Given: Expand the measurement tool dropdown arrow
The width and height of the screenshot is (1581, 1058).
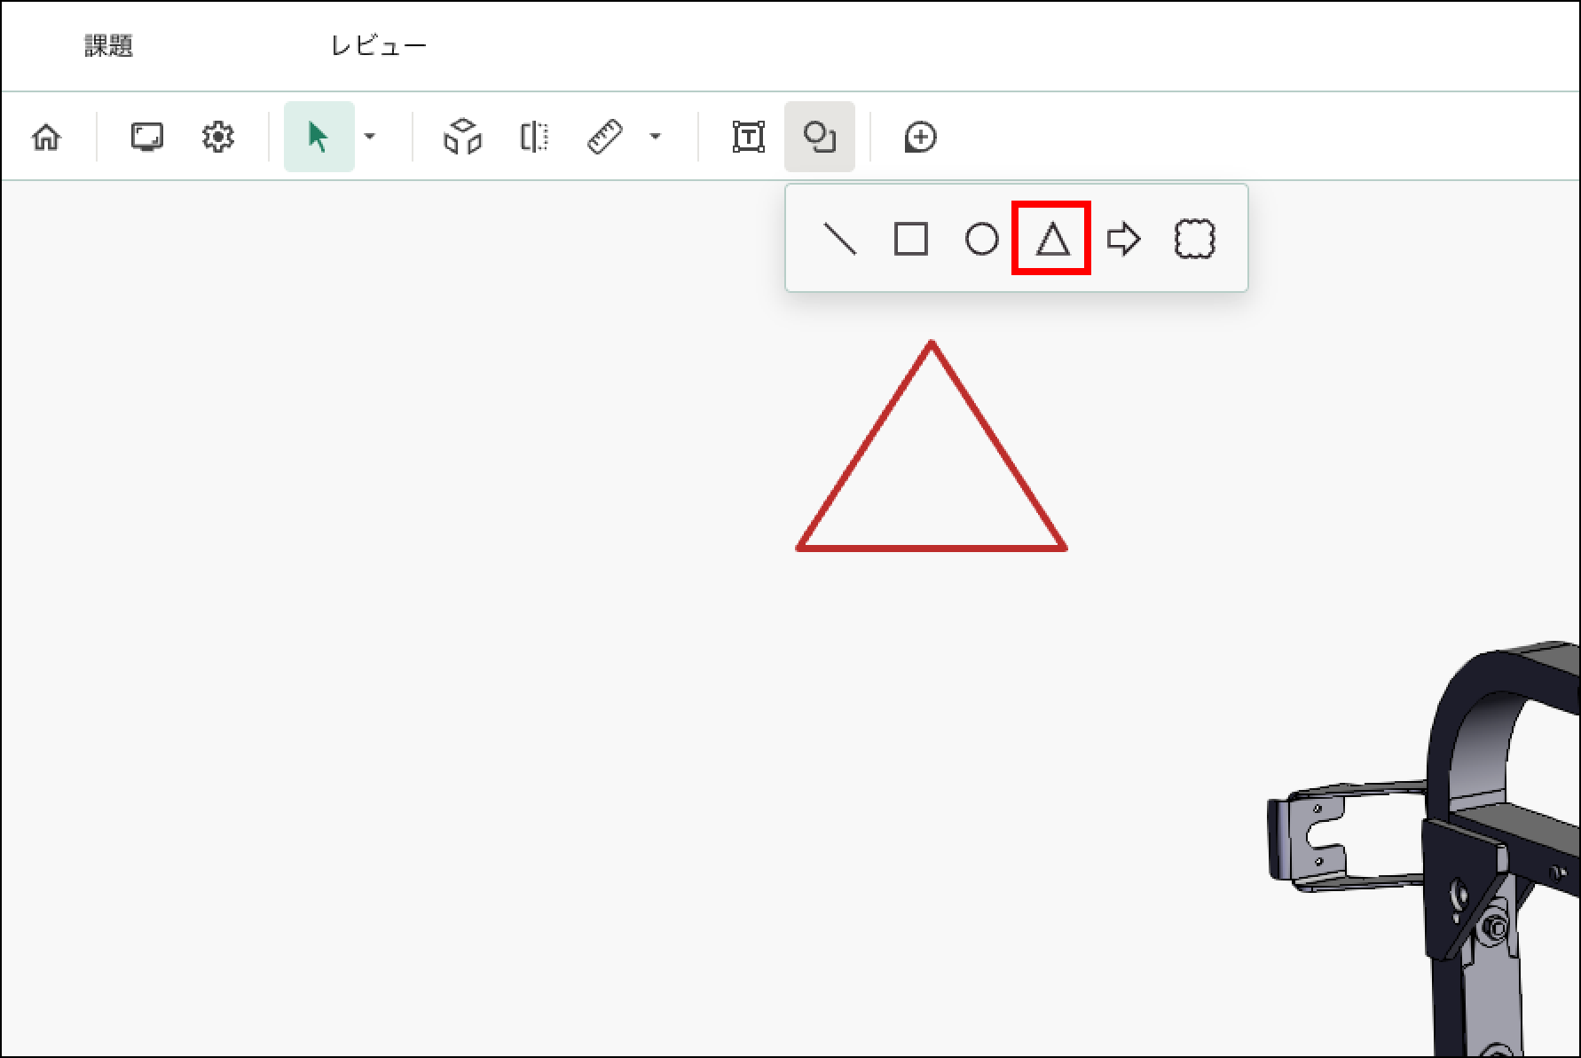Looking at the screenshot, I should pyautogui.click(x=656, y=137).
